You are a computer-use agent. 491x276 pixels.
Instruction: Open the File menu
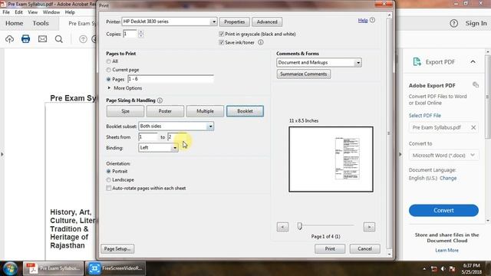pos(6,12)
